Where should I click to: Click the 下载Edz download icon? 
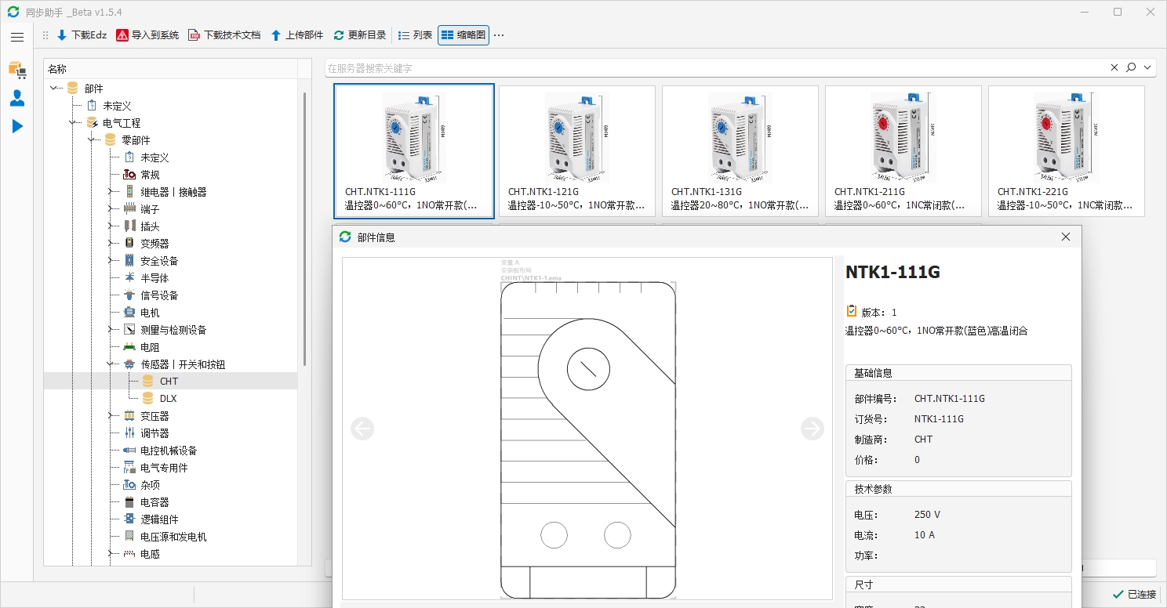pyautogui.click(x=62, y=35)
